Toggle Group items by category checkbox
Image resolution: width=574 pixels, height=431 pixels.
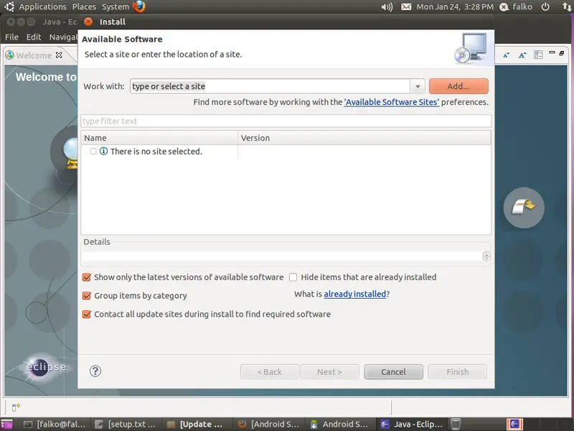coord(87,295)
